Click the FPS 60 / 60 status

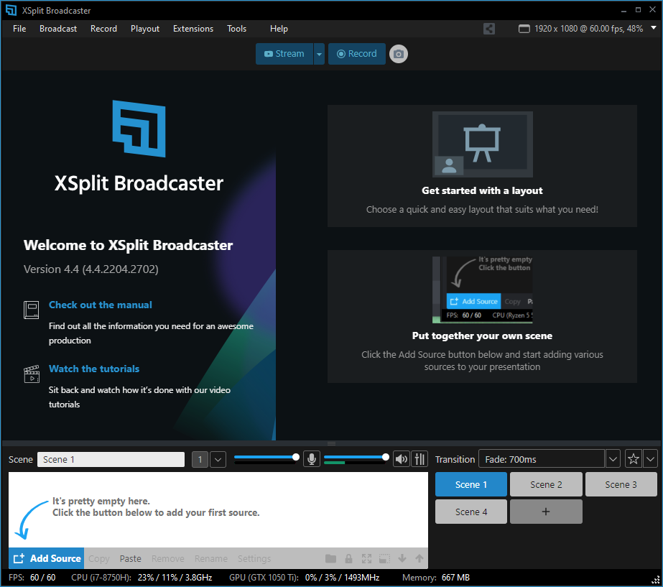point(32,578)
